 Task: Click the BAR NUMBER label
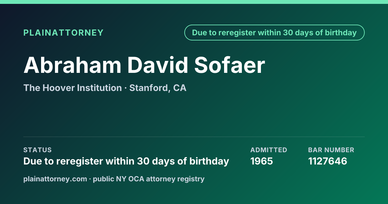coord(331,150)
